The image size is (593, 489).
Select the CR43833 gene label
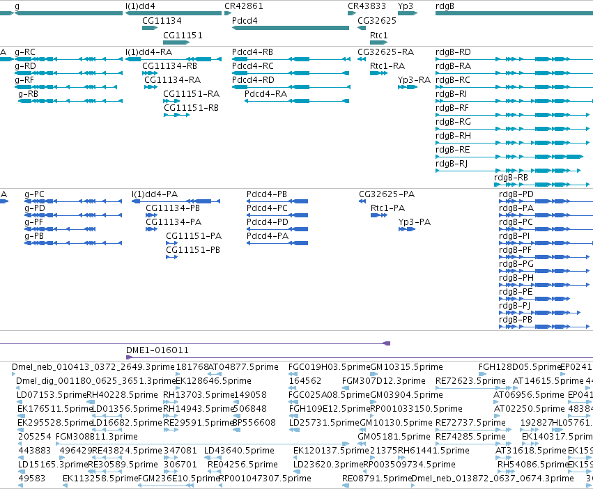click(x=367, y=6)
